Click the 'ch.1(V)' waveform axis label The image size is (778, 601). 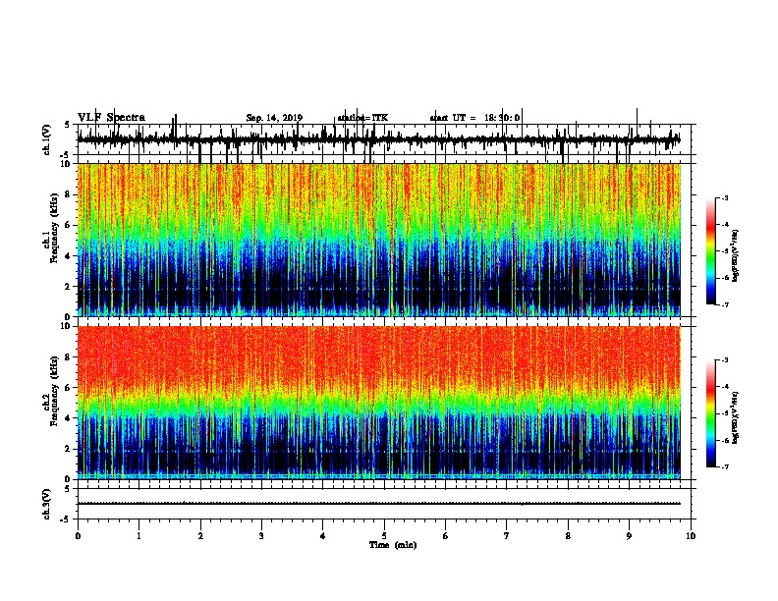[x=47, y=139]
